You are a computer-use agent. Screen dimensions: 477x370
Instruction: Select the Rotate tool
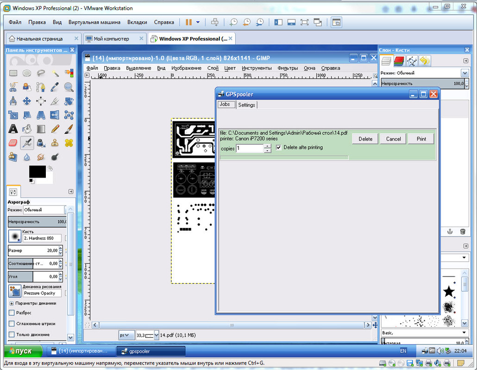(x=69, y=101)
